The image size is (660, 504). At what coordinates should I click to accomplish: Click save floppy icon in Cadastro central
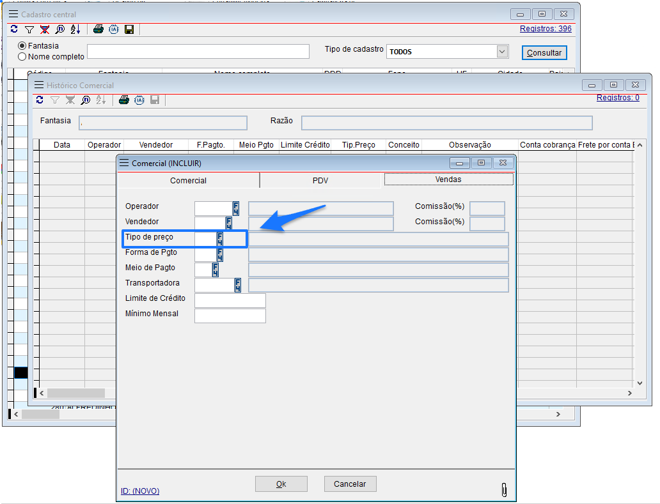129,29
